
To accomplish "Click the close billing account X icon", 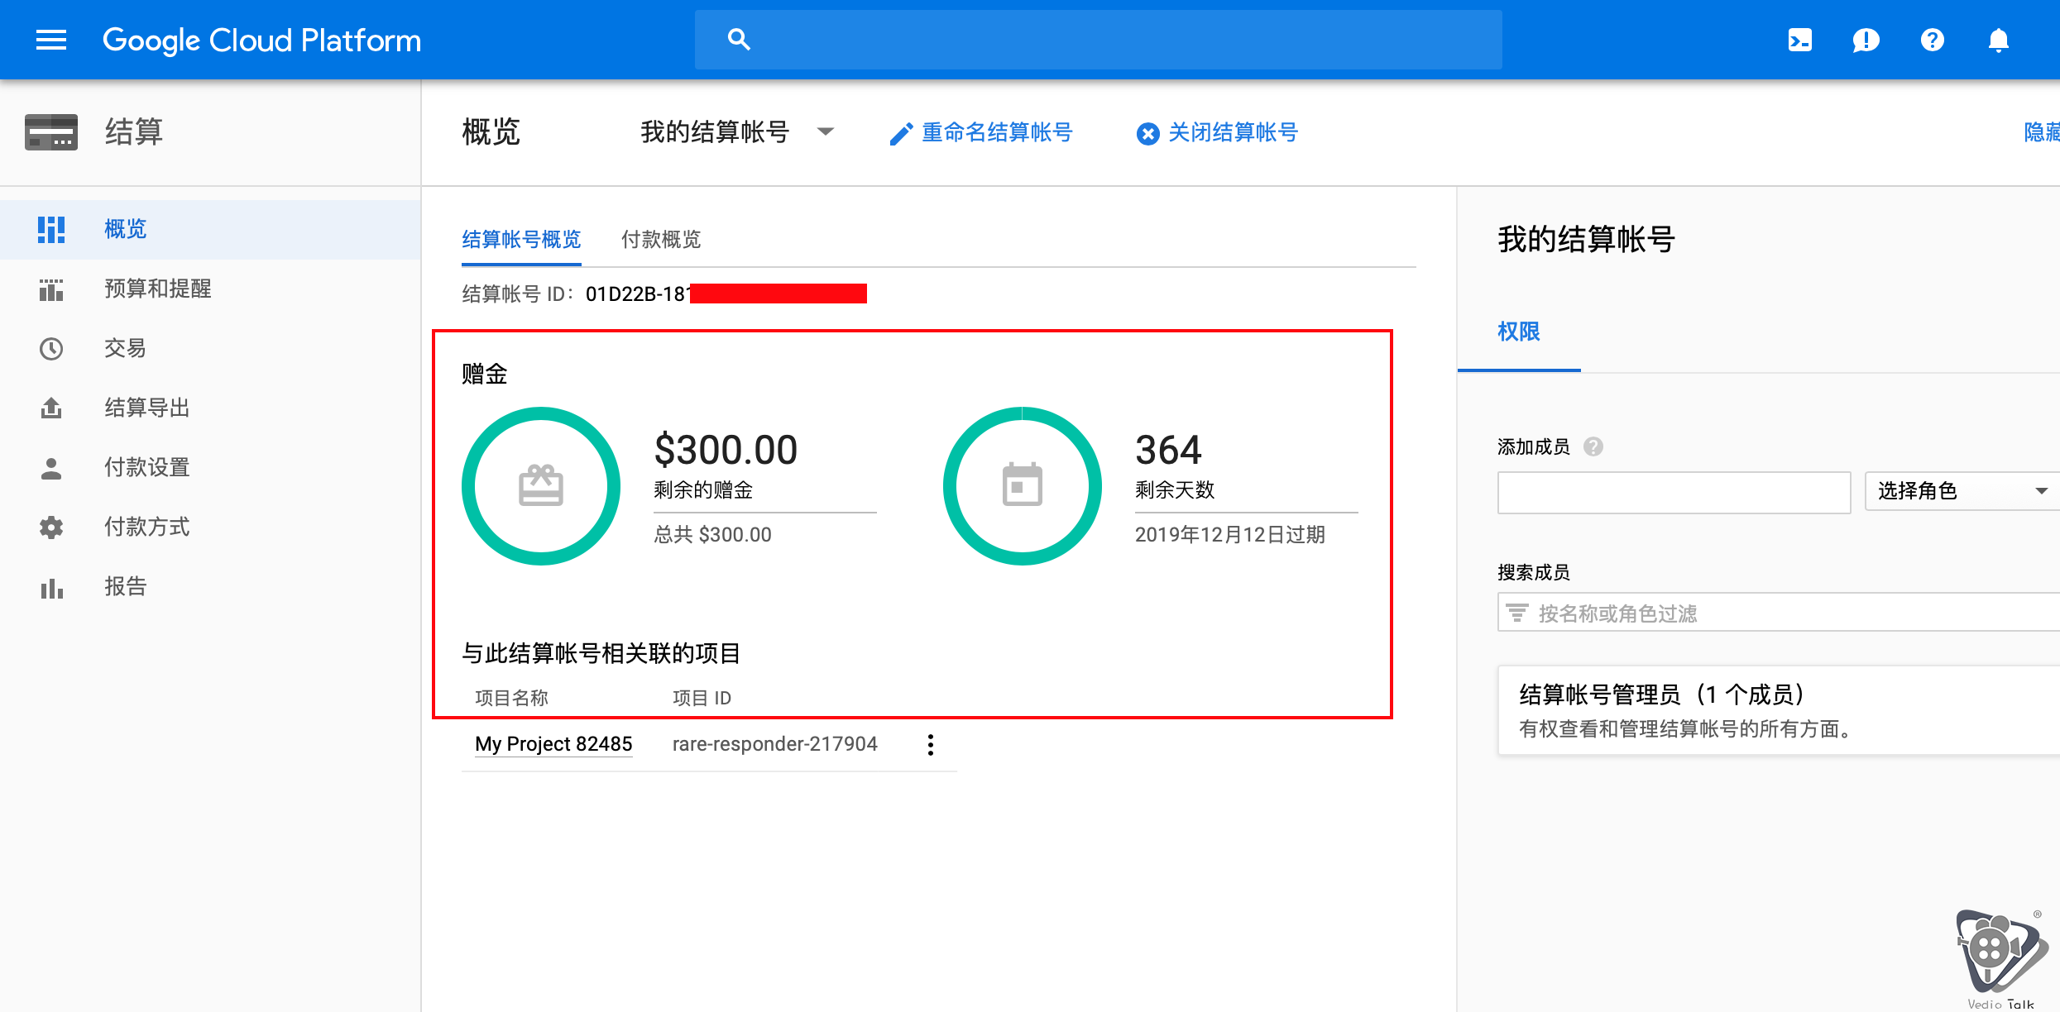I will point(1147,134).
